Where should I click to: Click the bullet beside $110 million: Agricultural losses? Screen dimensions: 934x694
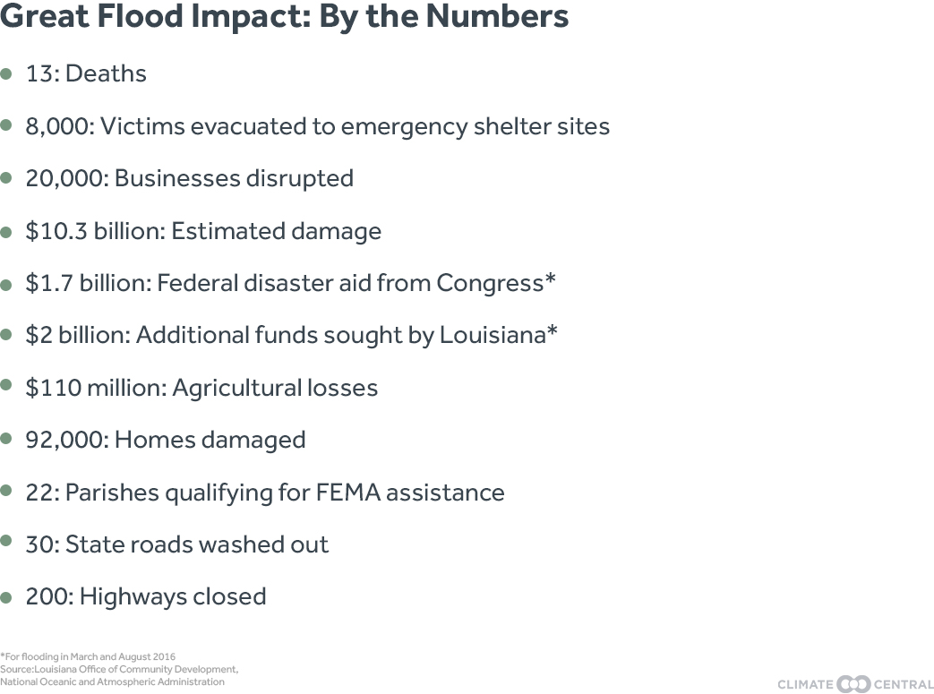point(6,387)
